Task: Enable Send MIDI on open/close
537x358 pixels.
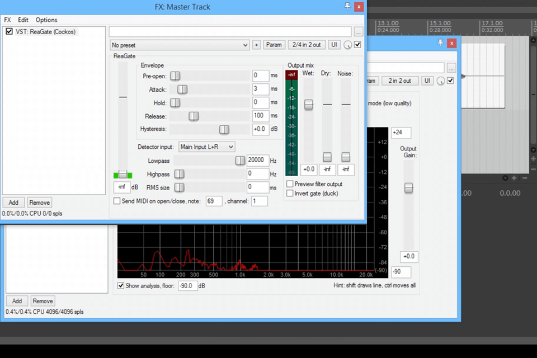Action: pyautogui.click(x=117, y=201)
